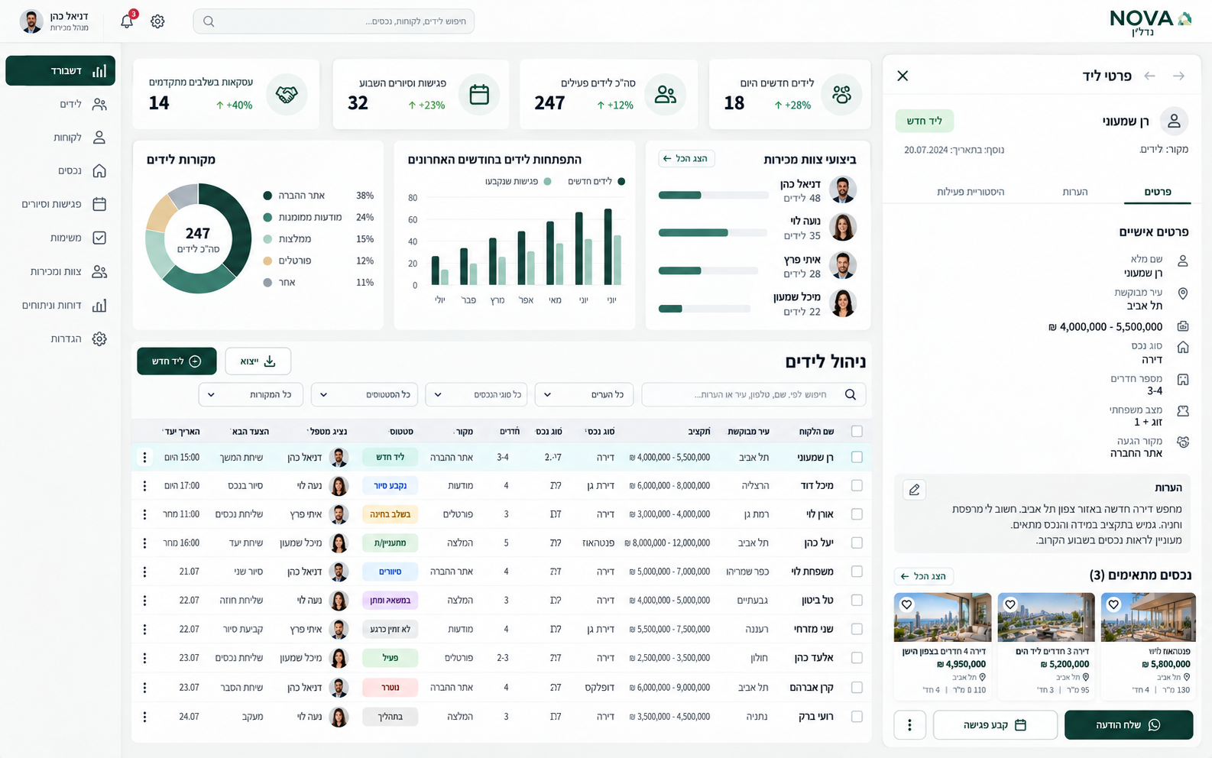Open more options beside קבע פגישה button

tap(909, 725)
